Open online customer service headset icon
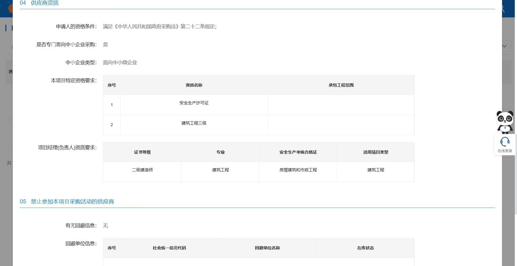The image size is (517, 266). 505,142
